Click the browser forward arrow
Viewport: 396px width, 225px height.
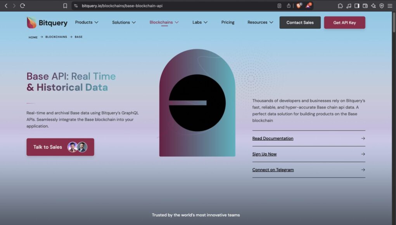click(x=14, y=5)
